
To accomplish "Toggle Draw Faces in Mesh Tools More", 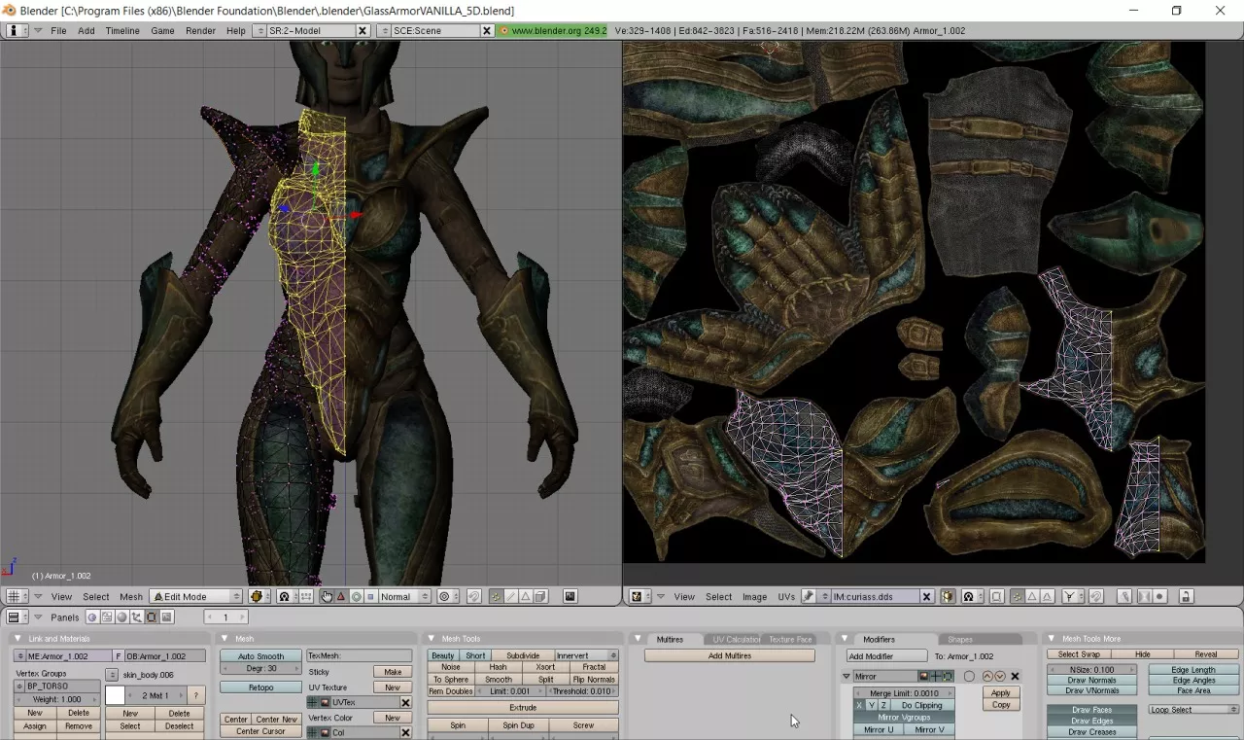I will (1091, 710).
